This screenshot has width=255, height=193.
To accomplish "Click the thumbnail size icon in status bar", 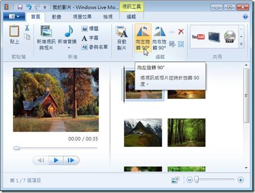I will click(175, 180).
